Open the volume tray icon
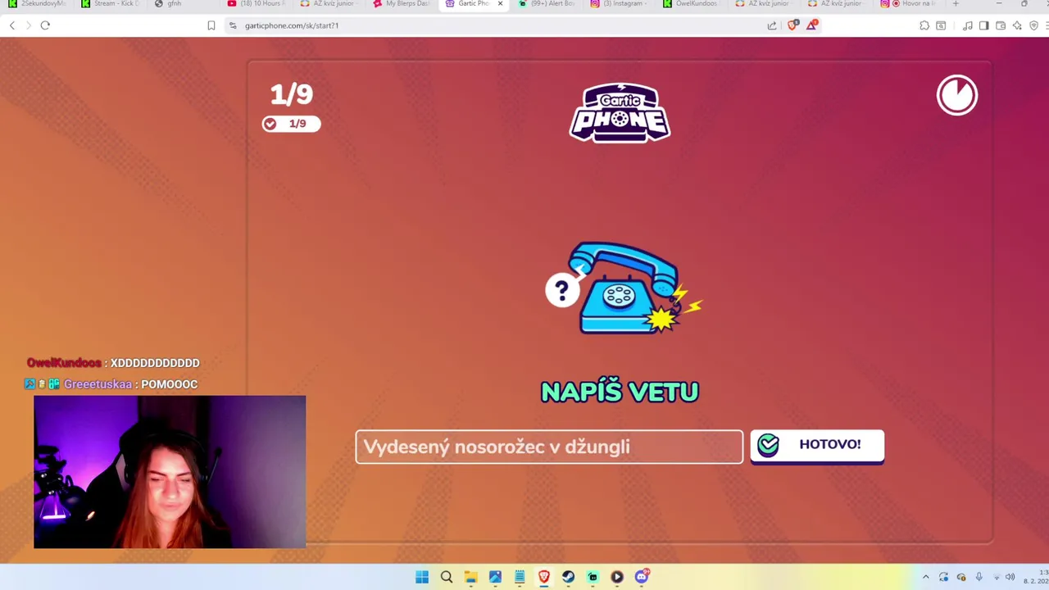 pyautogui.click(x=1010, y=577)
